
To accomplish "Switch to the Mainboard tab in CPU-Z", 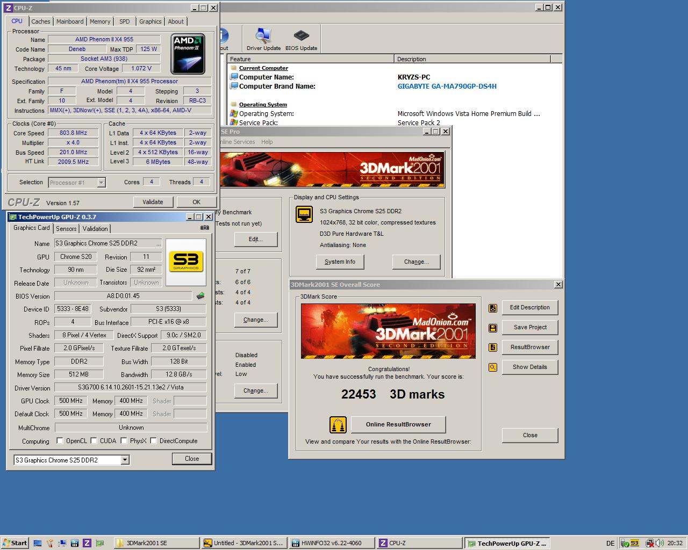I will click(70, 21).
